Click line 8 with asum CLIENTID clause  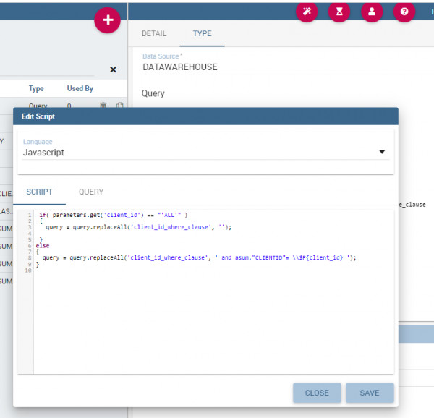point(200,258)
